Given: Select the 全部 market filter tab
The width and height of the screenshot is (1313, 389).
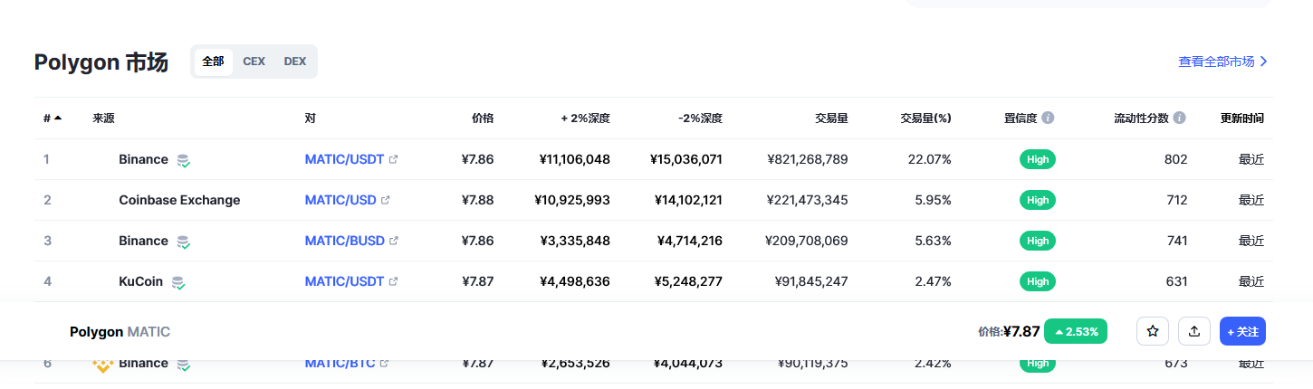Looking at the screenshot, I should (213, 62).
